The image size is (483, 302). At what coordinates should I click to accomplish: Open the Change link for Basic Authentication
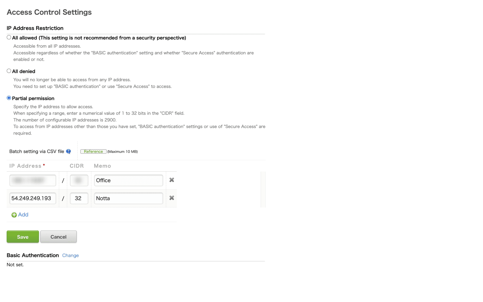pyautogui.click(x=70, y=255)
